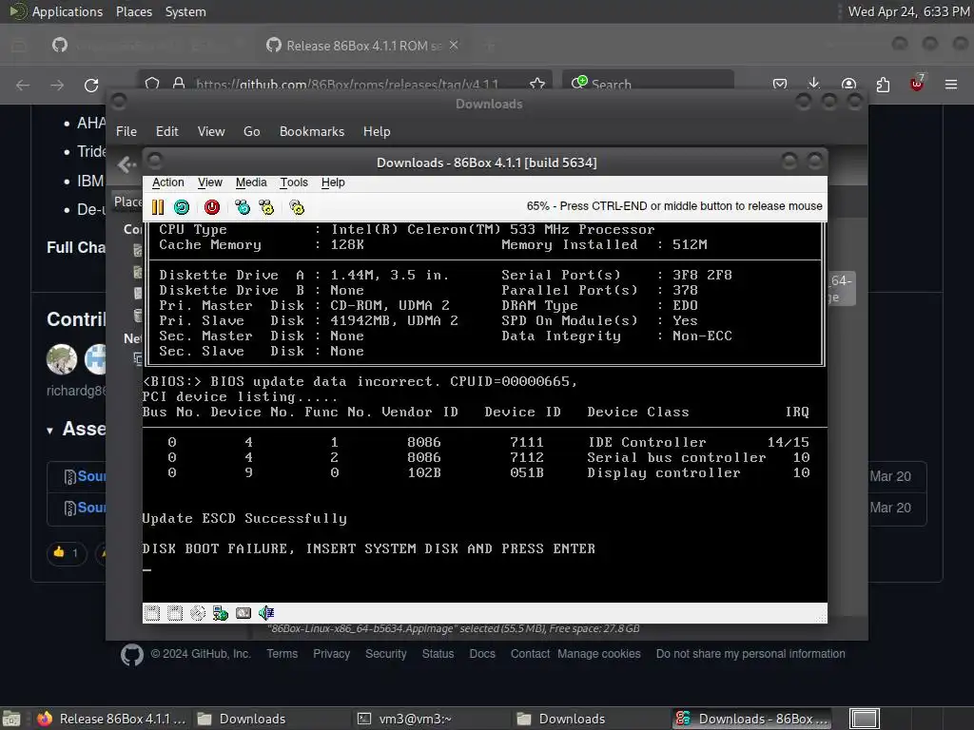
Task: Open Firefox Pocket save icon
Action: pyautogui.click(x=780, y=84)
